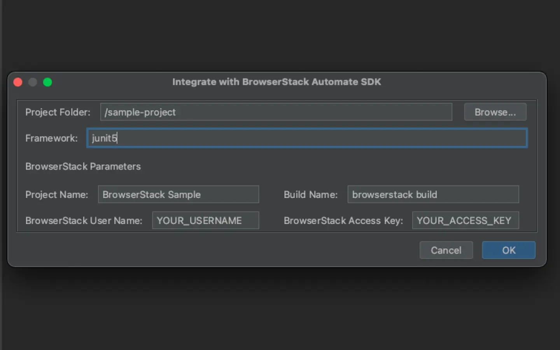Focus the BrowserStack User Name field
560x350 pixels.
205,220
